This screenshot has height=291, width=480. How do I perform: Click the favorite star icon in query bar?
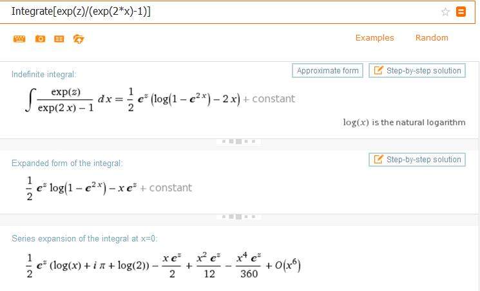(x=445, y=12)
